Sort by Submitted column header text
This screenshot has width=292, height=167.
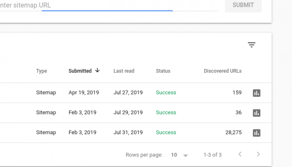coord(80,71)
